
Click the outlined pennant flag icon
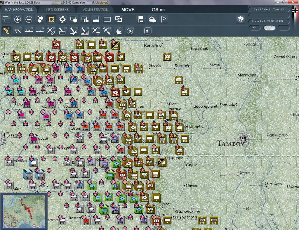point(164,20)
